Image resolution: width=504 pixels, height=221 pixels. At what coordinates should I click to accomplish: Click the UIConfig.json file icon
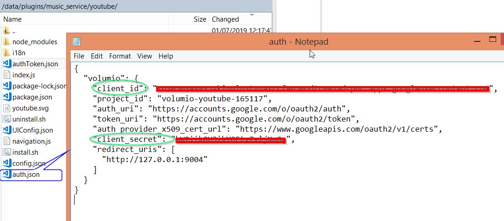tap(7, 130)
